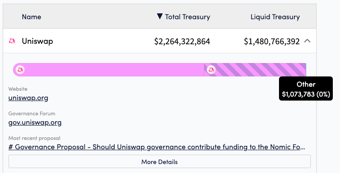Click the Uniswap name in the table row

(37, 41)
